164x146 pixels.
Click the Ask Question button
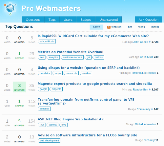tap(148, 20)
